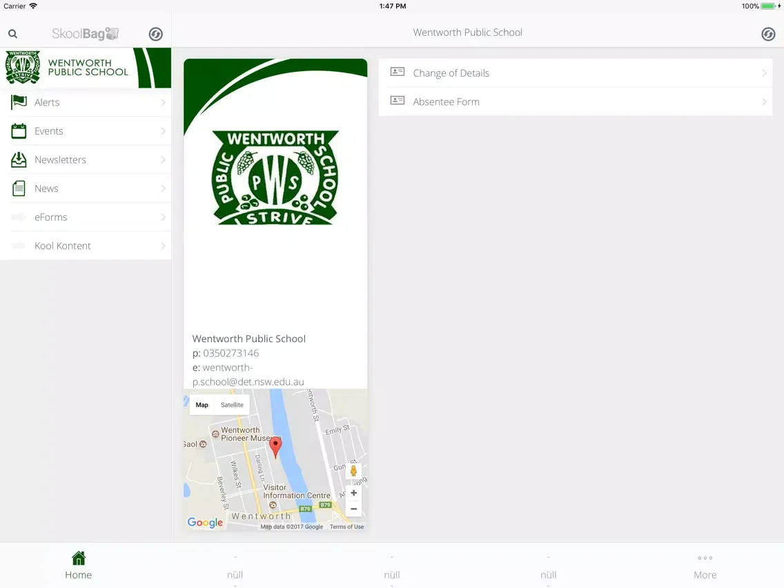Image resolution: width=784 pixels, height=588 pixels.
Task: Click the Absentee Form card icon
Action: 398,101
